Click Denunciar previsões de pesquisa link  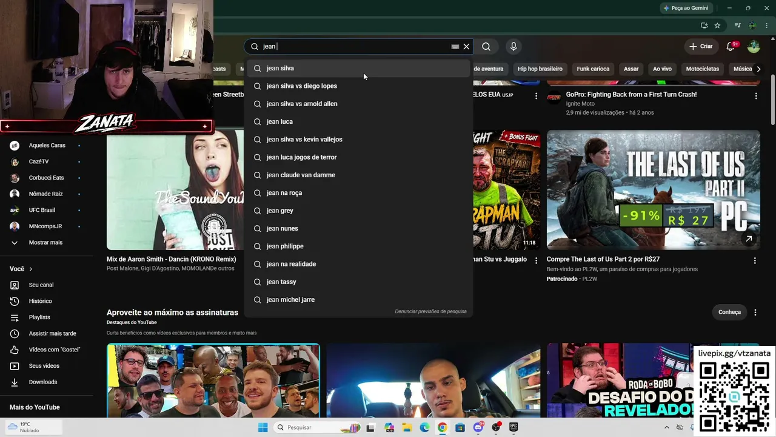pos(430,311)
